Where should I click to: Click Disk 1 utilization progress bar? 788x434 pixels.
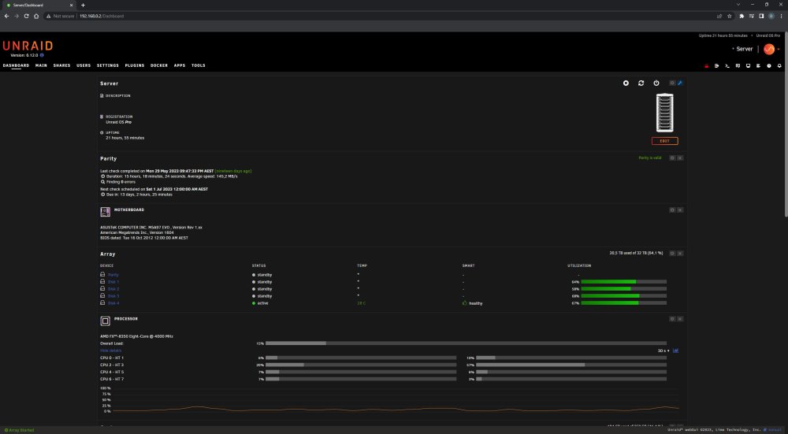pos(623,282)
